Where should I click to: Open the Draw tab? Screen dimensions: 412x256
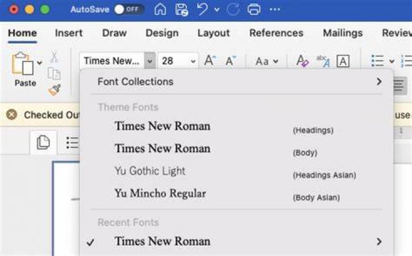pyautogui.click(x=114, y=33)
